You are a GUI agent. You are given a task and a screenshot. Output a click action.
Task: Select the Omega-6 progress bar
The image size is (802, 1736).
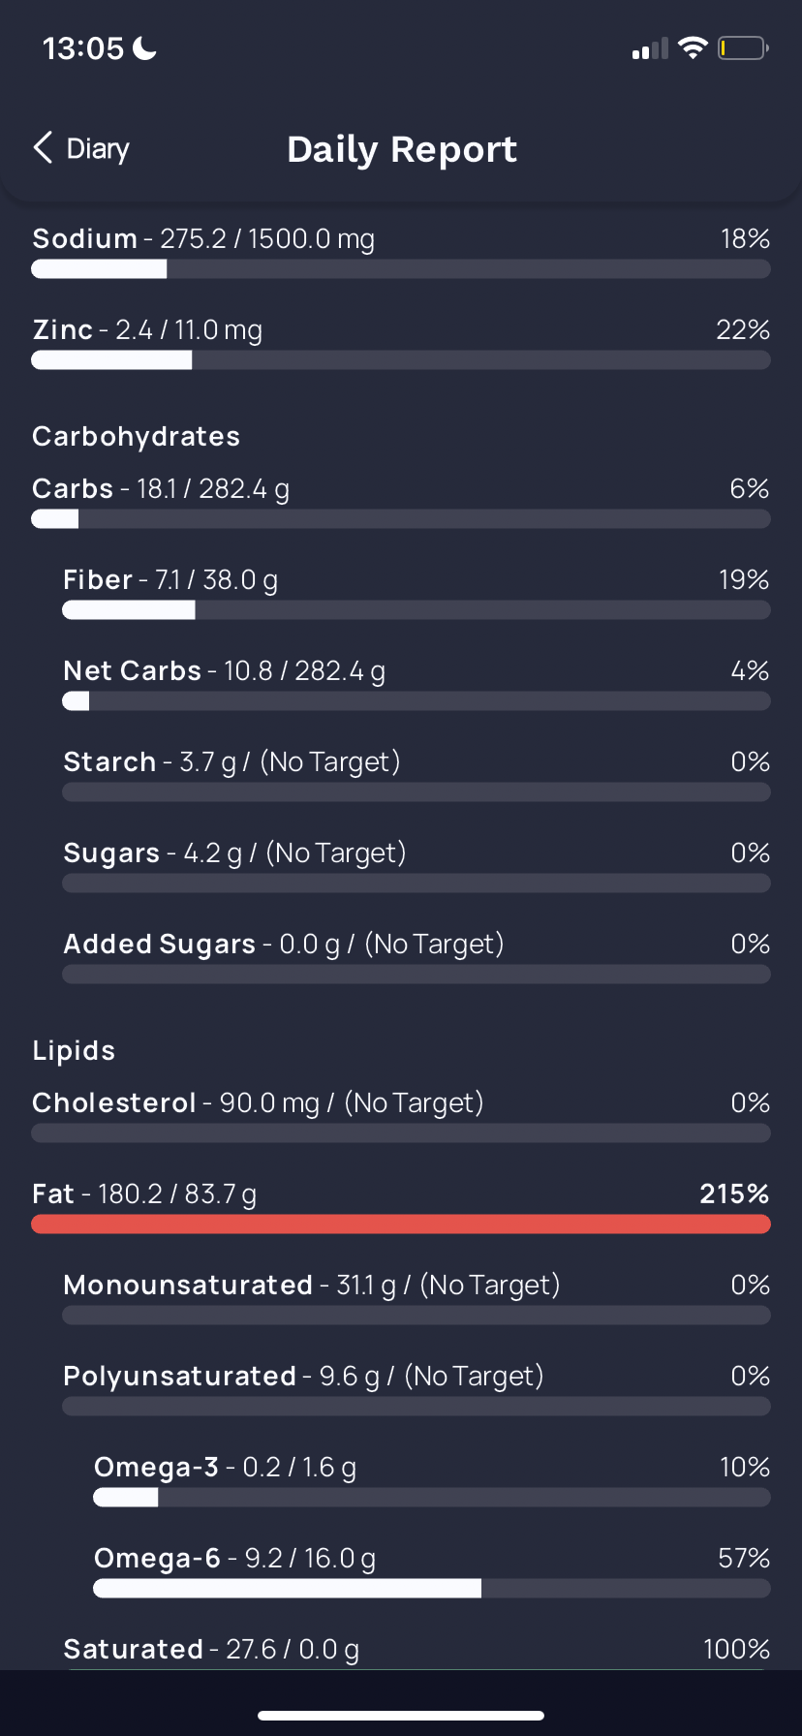click(x=432, y=1588)
